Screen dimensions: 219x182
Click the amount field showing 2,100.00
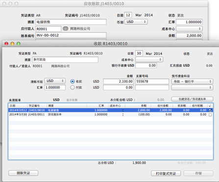[x=118, y=81]
